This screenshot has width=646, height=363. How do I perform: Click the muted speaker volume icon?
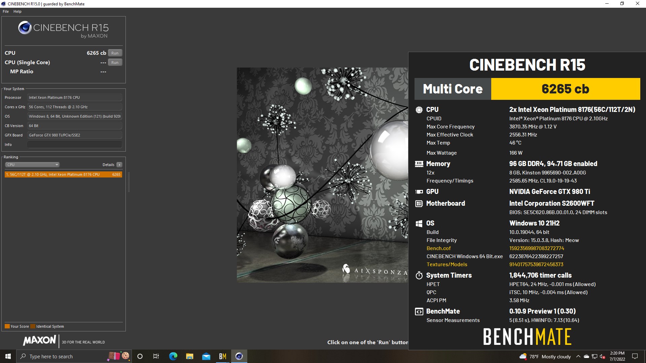pos(603,357)
